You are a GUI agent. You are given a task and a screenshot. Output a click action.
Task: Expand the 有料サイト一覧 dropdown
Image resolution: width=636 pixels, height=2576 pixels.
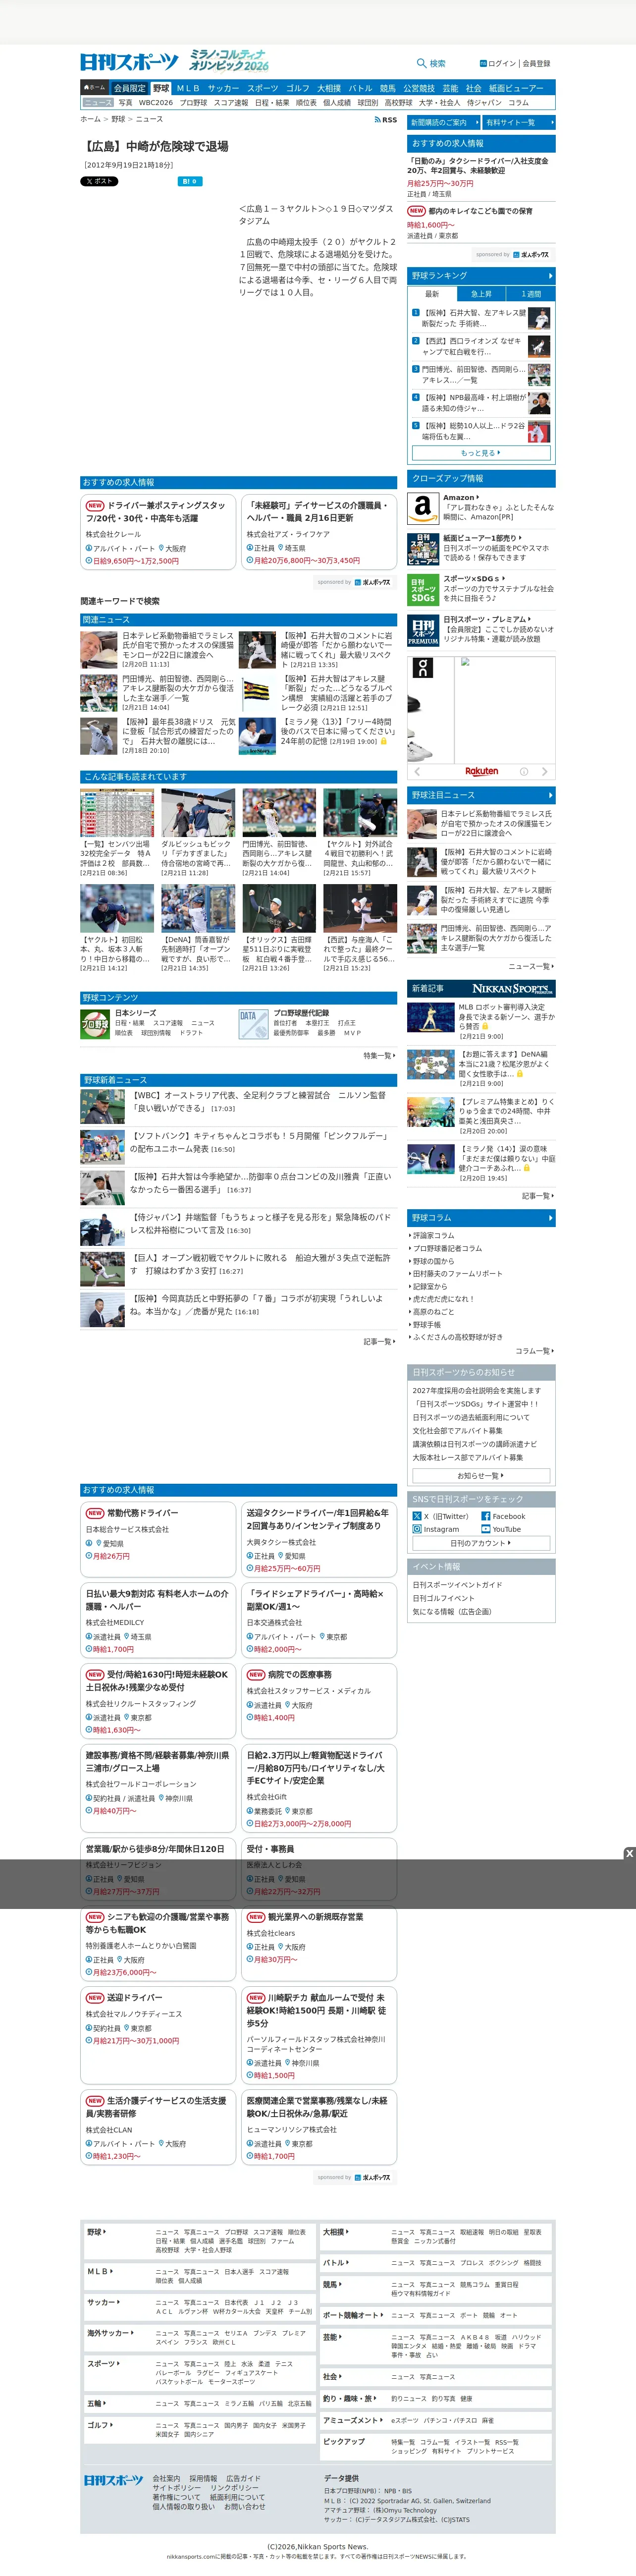[x=518, y=122]
